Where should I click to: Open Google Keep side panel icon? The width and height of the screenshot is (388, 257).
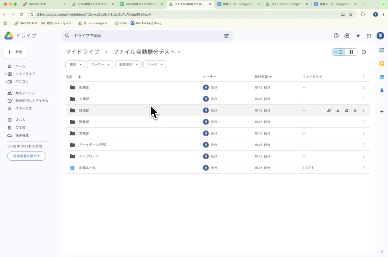pyautogui.click(x=382, y=64)
